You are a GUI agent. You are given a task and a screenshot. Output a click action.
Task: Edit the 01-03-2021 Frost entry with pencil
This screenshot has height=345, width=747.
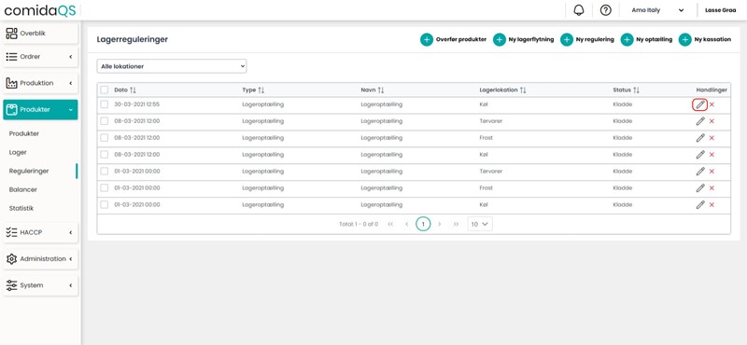(699, 188)
